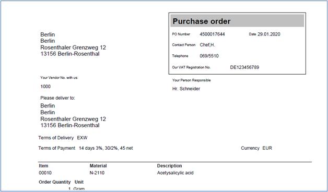
Task: Click the Order Quantity label
Action: [x=55, y=182]
